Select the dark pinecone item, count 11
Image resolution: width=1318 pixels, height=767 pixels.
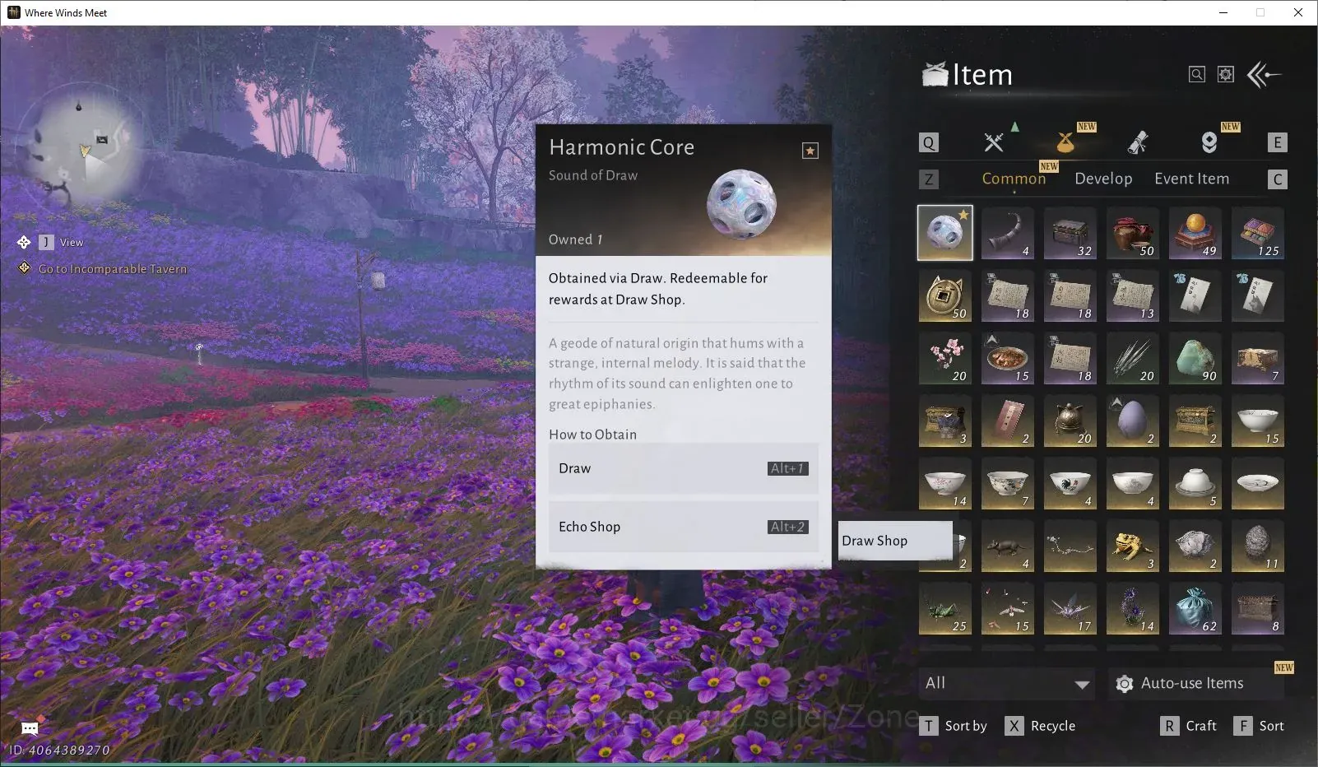pos(1258,546)
